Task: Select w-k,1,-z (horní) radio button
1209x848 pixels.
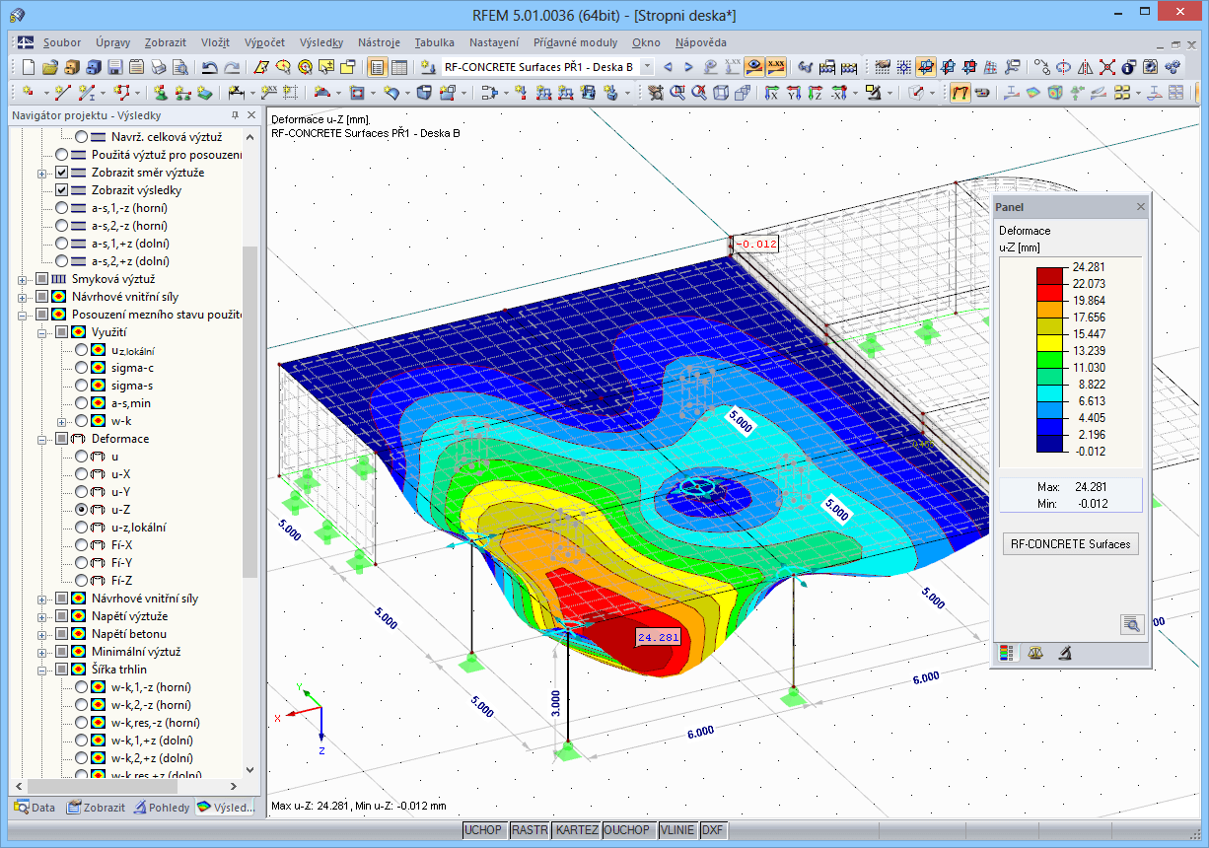Action: pos(82,687)
